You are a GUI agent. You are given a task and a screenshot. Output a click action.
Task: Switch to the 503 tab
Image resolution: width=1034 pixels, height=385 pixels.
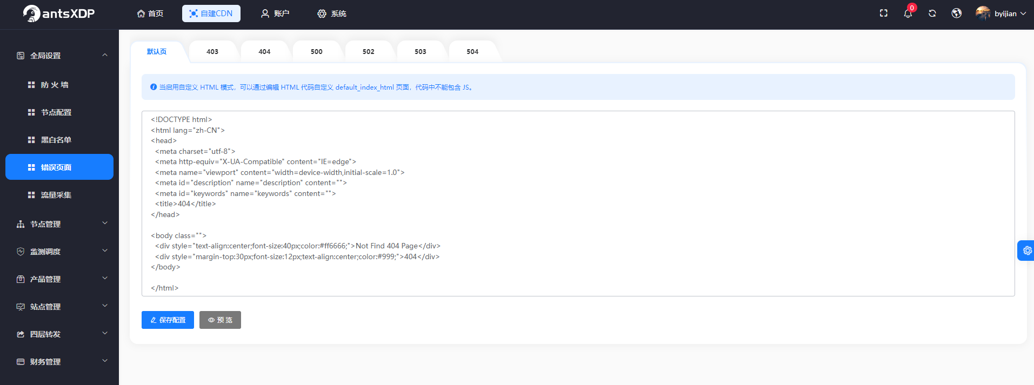421,52
